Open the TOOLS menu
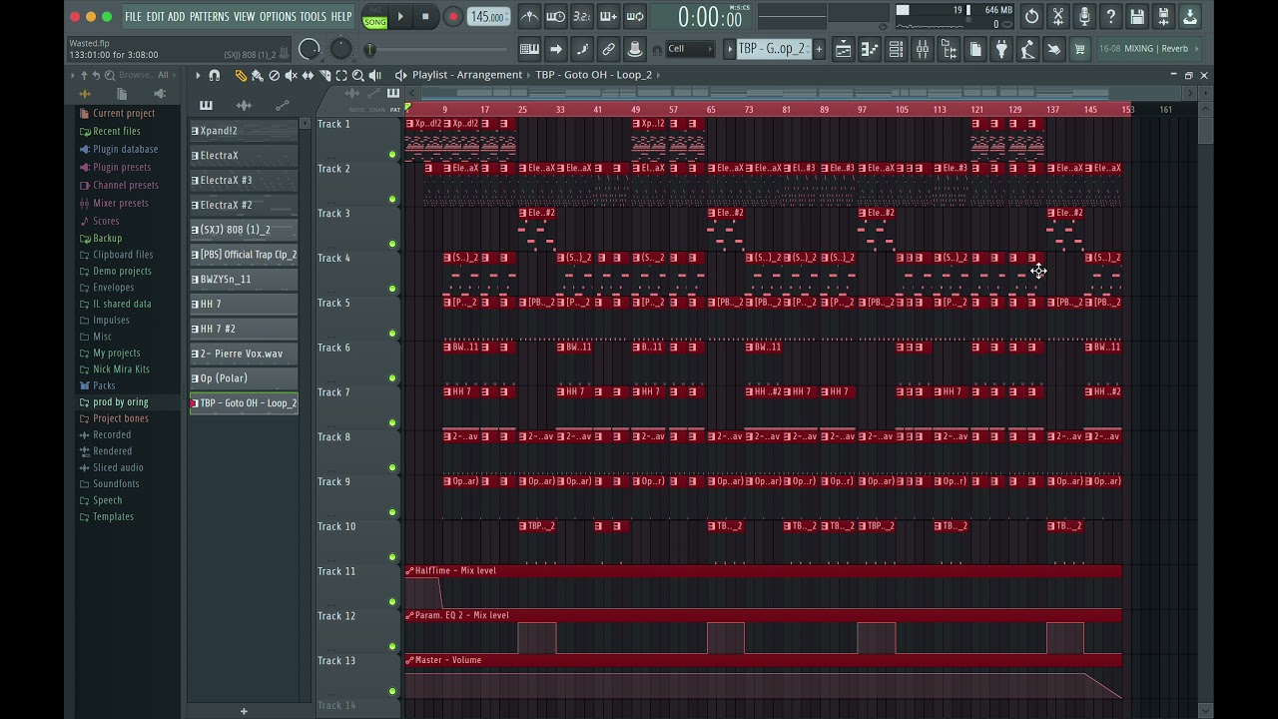The width and height of the screenshot is (1278, 719). coord(314,17)
